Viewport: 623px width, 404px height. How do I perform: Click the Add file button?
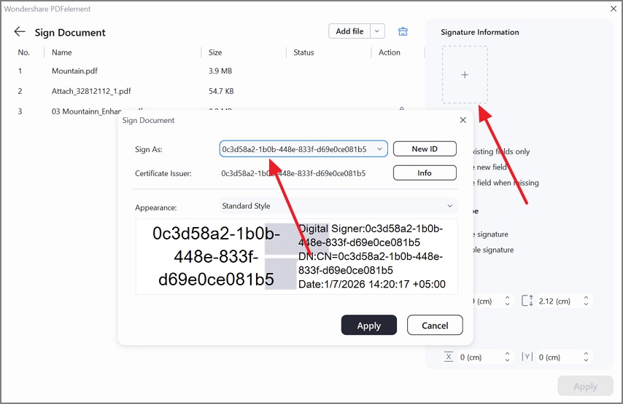point(349,31)
